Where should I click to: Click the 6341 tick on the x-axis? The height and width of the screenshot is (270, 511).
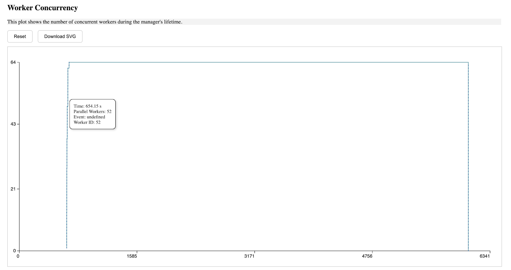[x=484, y=256]
